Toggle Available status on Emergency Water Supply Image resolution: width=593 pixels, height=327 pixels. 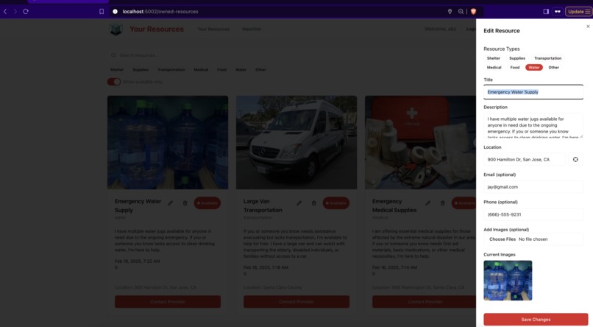(207, 203)
